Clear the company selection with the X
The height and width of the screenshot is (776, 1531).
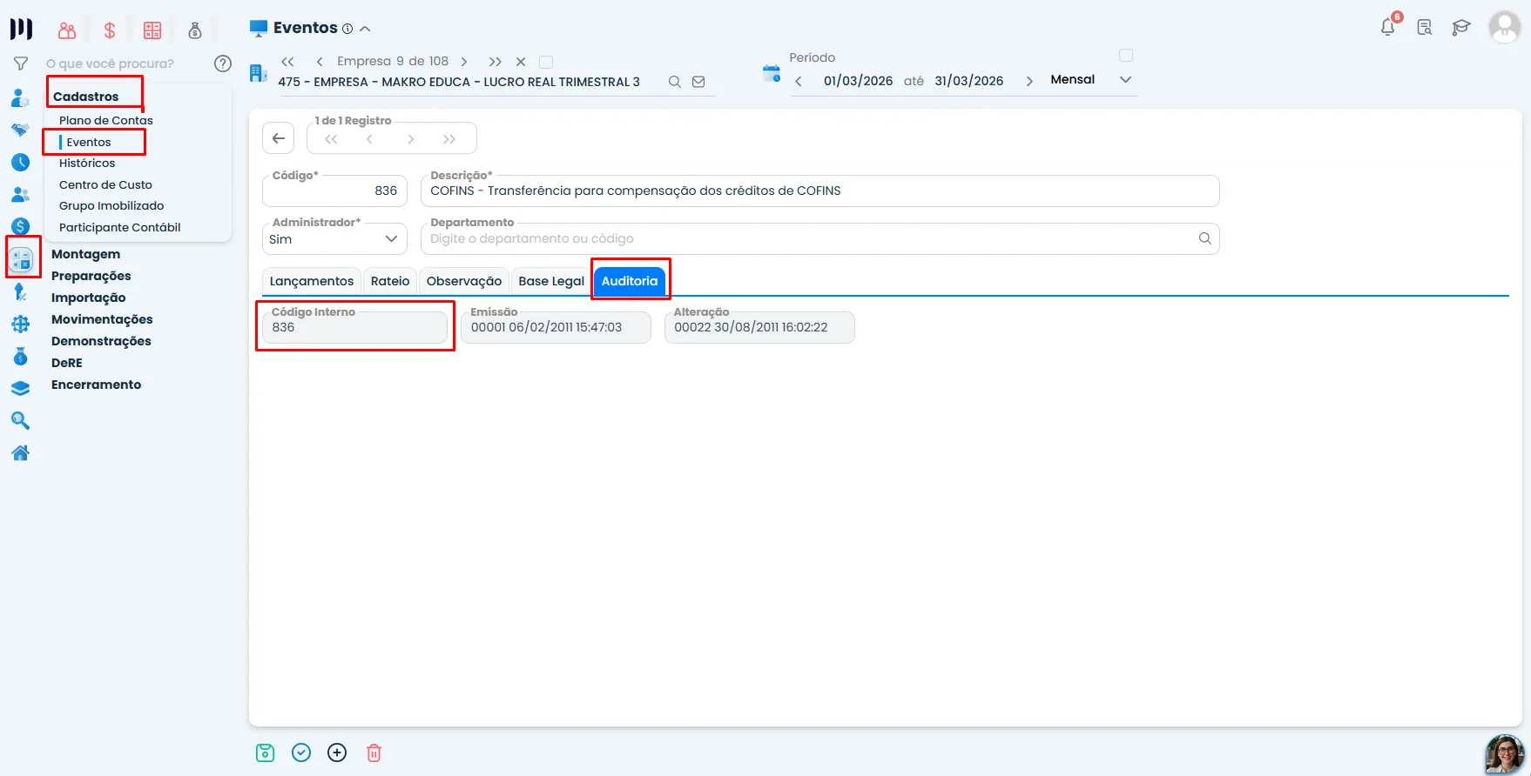click(521, 62)
